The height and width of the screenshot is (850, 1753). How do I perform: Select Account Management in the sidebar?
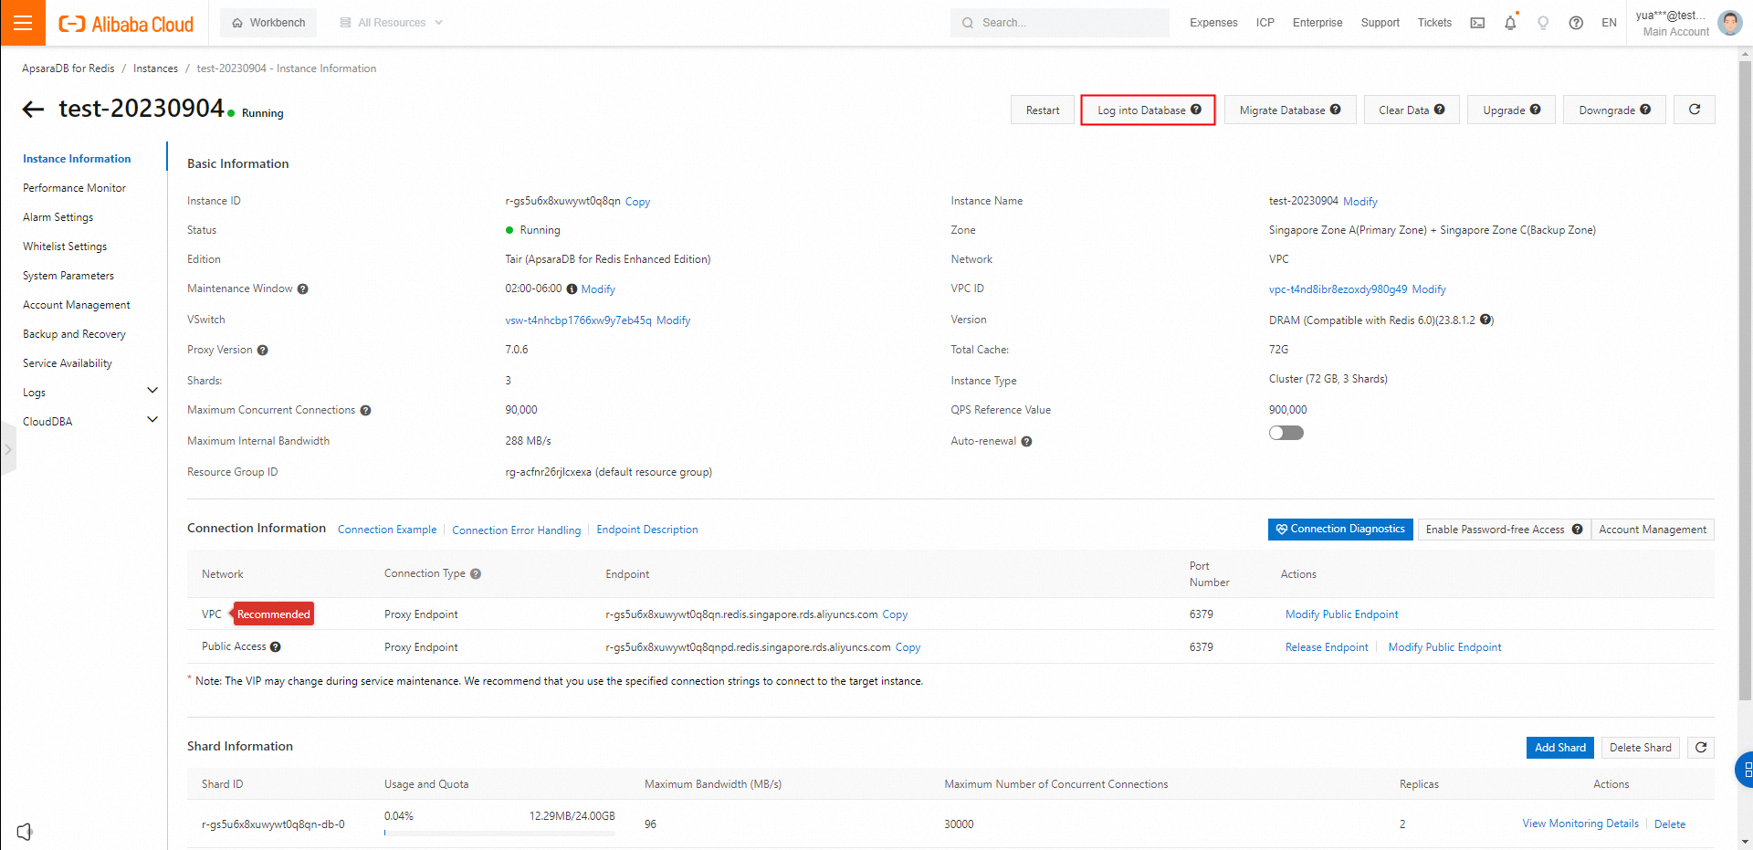click(77, 305)
